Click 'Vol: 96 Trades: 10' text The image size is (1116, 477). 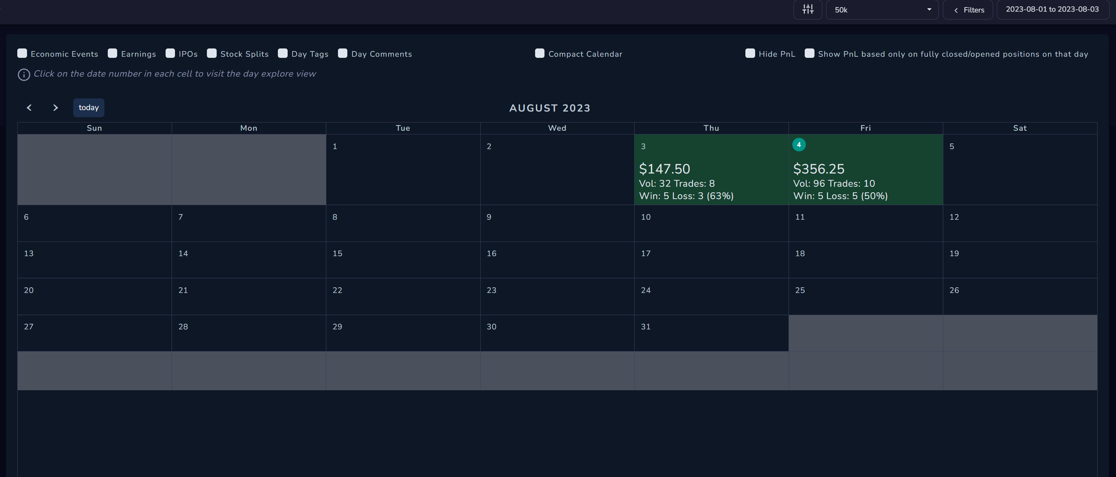(834, 183)
